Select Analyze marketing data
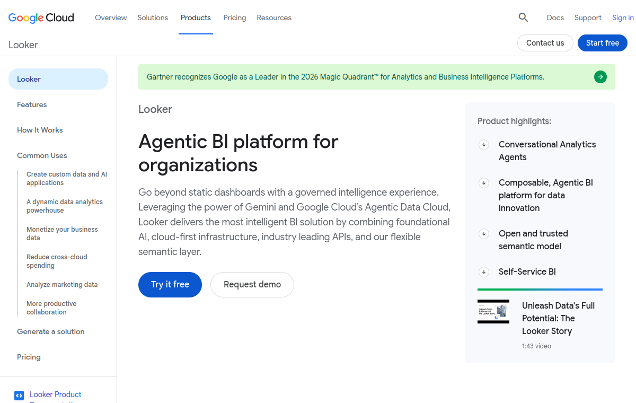This screenshot has height=403, width=636. [62, 285]
